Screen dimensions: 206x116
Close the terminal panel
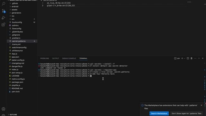(x=202, y=58)
